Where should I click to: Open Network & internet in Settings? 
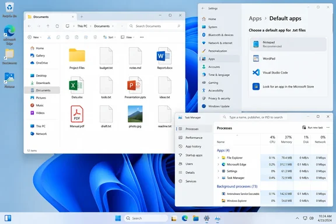[220, 43]
